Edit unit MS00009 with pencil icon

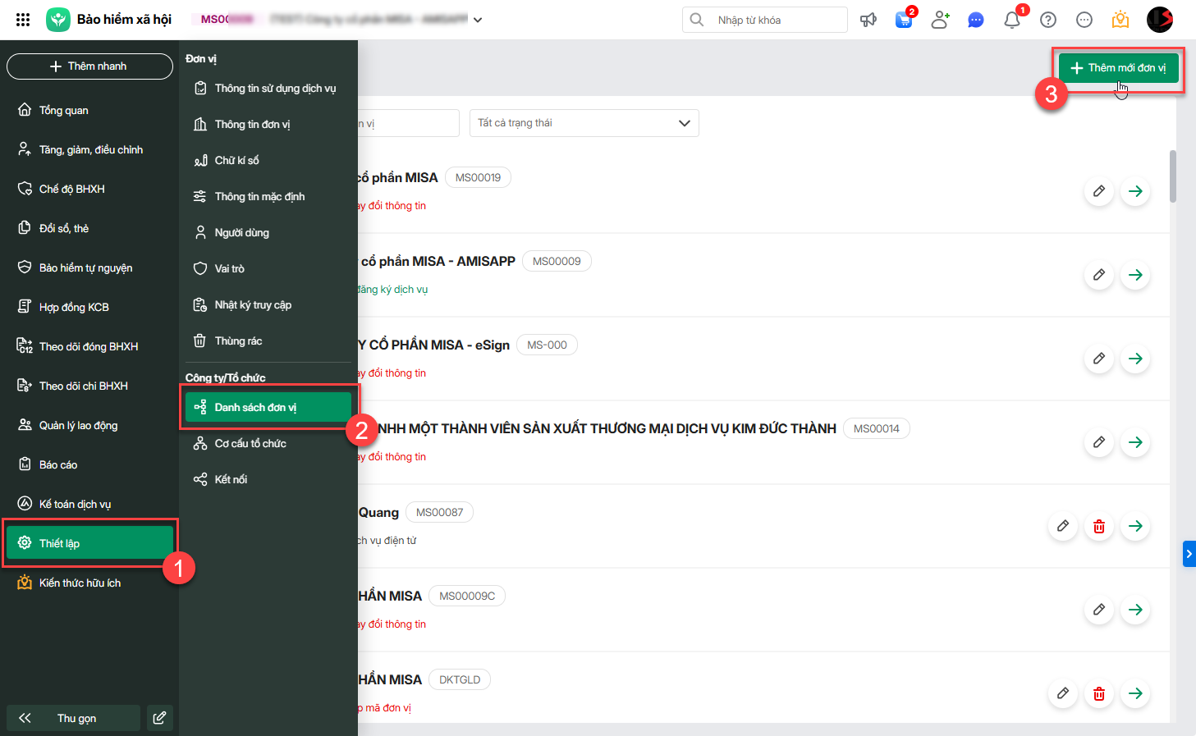[1099, 275]
